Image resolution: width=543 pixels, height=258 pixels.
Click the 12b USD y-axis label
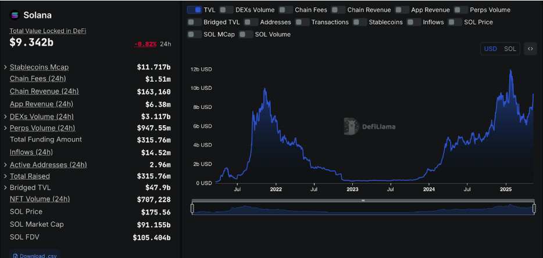point(201,69)
